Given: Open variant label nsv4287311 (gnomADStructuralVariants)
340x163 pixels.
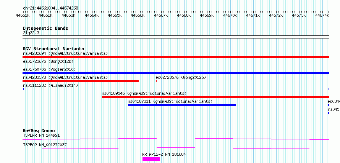Looking at the screenshot, I should [x=170, y=101].
